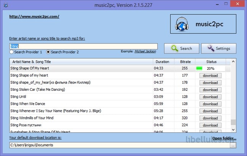Download the Sting Until track
247x156 pixels.
tap(210, 97)
